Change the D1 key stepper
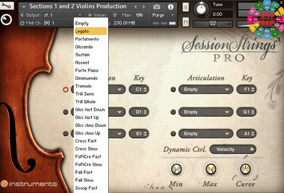The height and width of the screenshot is (193, 284). [x=145, y=112]
